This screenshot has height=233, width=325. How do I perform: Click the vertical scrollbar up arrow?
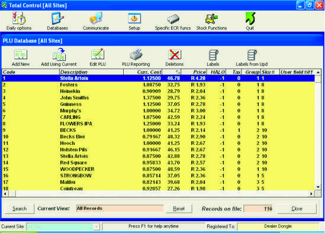(x=318, y=72)
